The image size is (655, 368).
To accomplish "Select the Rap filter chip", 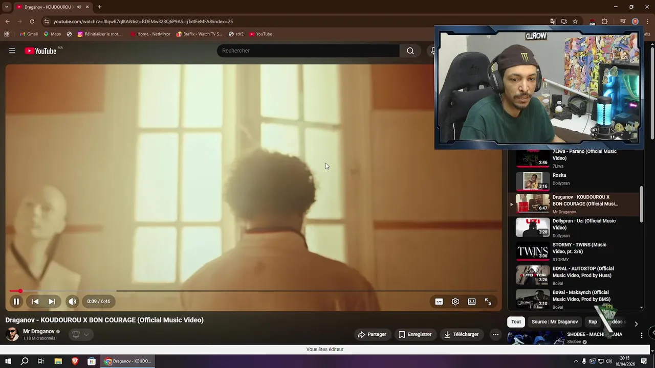I will (593, 321).
